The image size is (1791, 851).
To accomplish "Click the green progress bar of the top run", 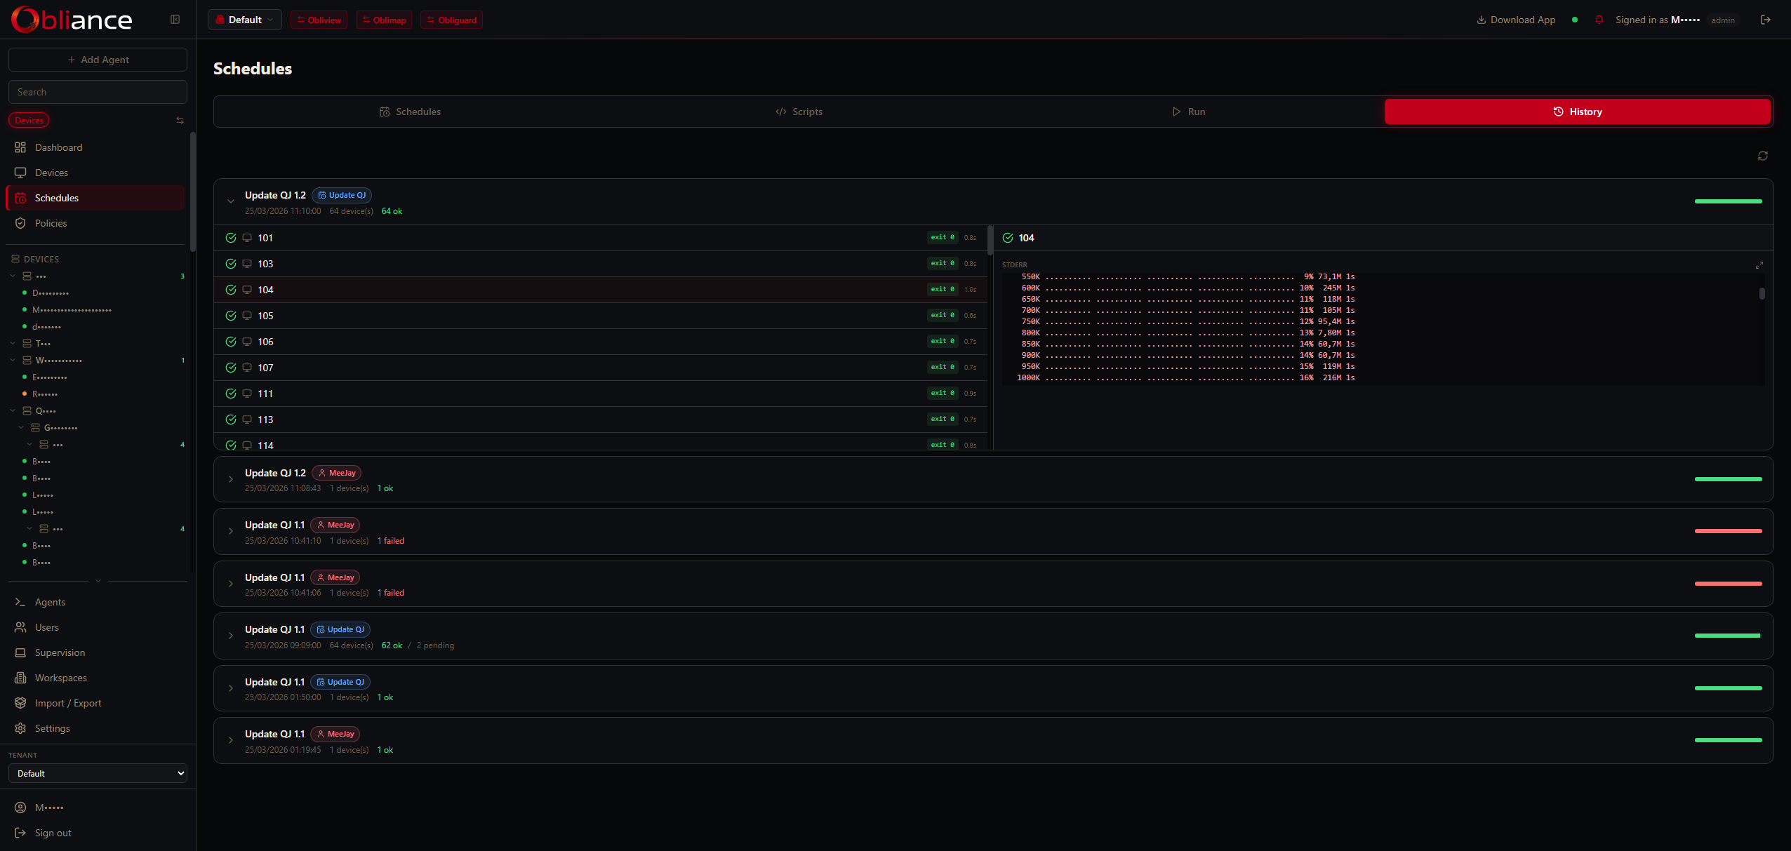I will tap(1728, 201).
